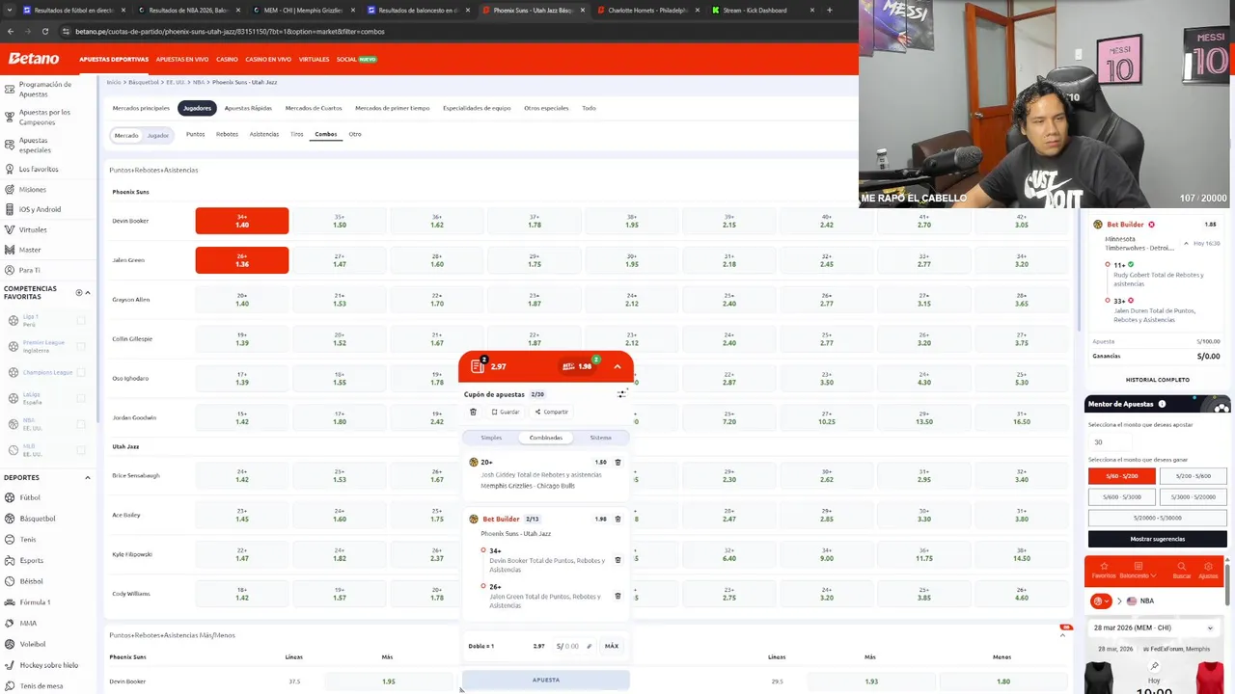The image size is (1235, 694).
Task: Switch to the Simples bet slip tab
Action: click(x=491, y=438)
